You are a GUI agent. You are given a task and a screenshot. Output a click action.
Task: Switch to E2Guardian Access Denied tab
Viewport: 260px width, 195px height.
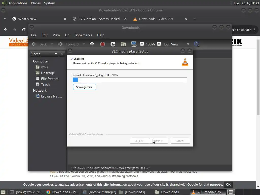click(99, 19)
